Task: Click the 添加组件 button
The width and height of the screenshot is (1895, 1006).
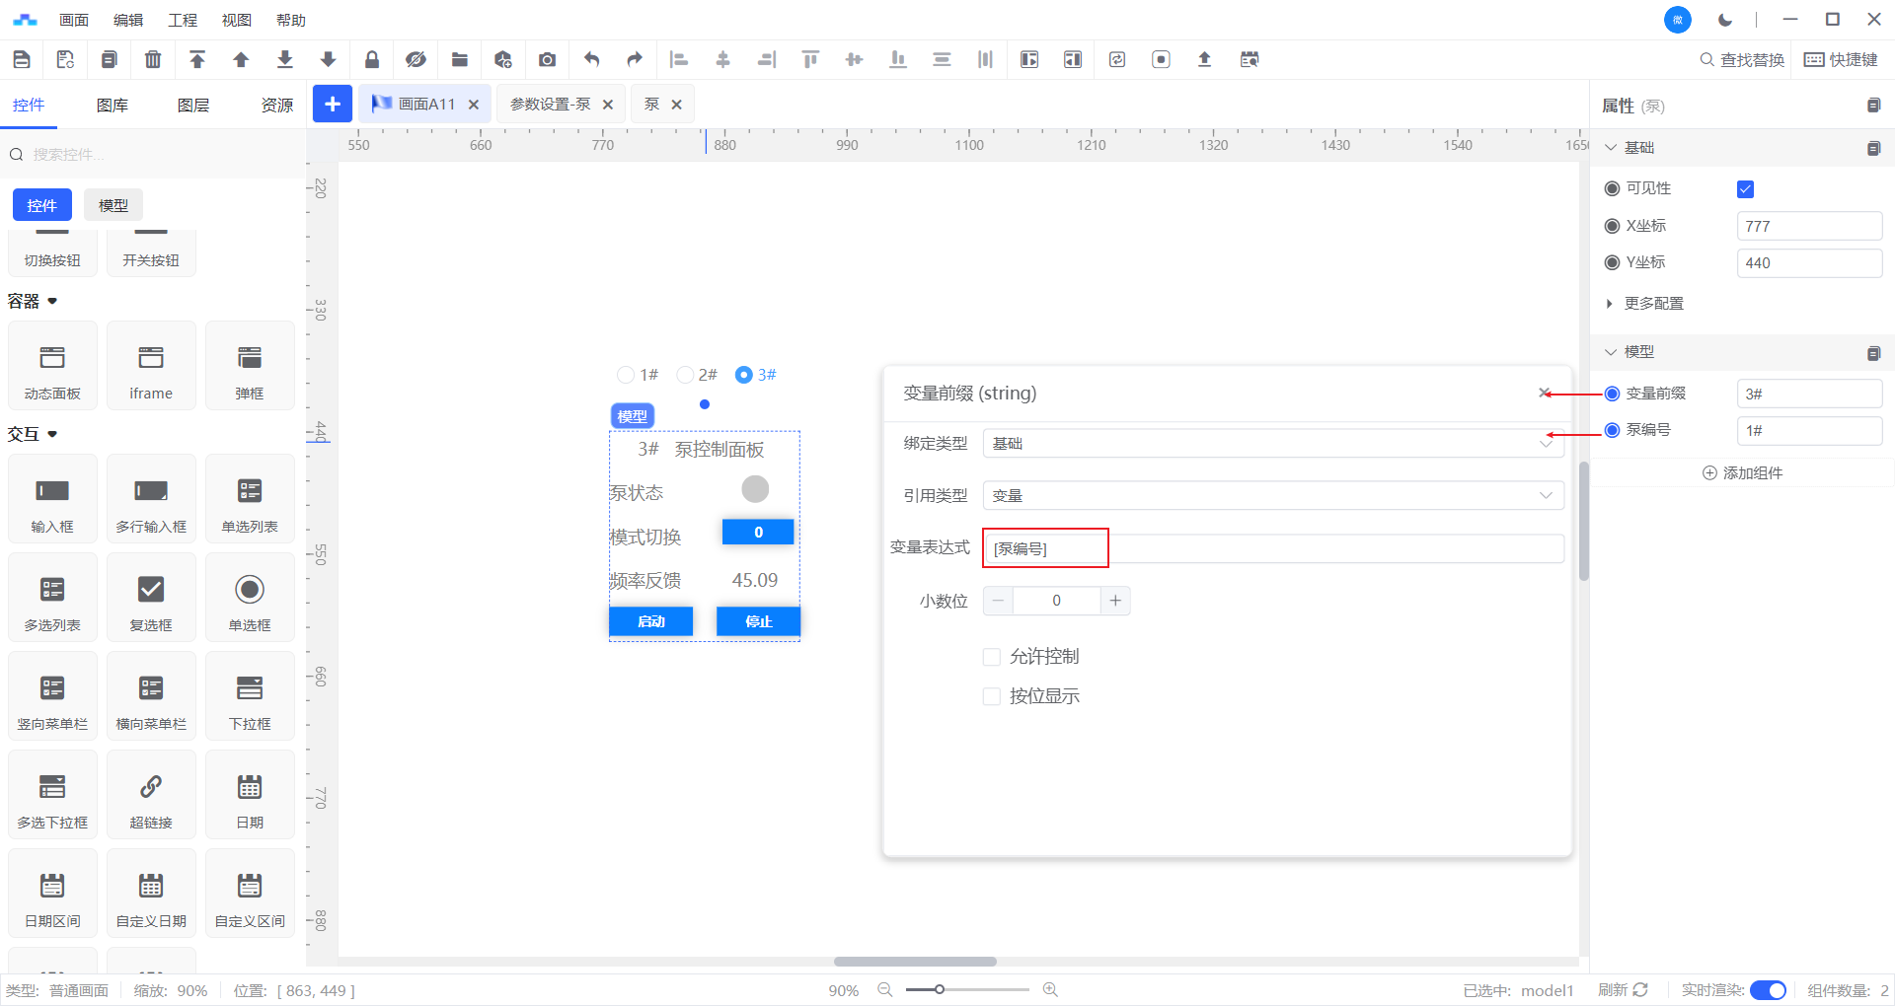Action: pos(1743,473)
